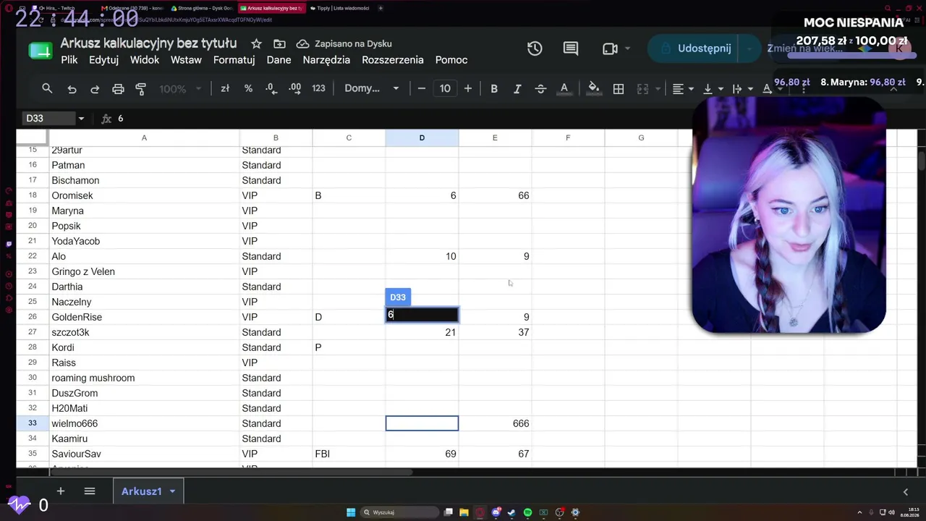Open the Edytuj menu
Image resolution: width=926 pixels, height=521 pixels.
click(x=103, y=60)
